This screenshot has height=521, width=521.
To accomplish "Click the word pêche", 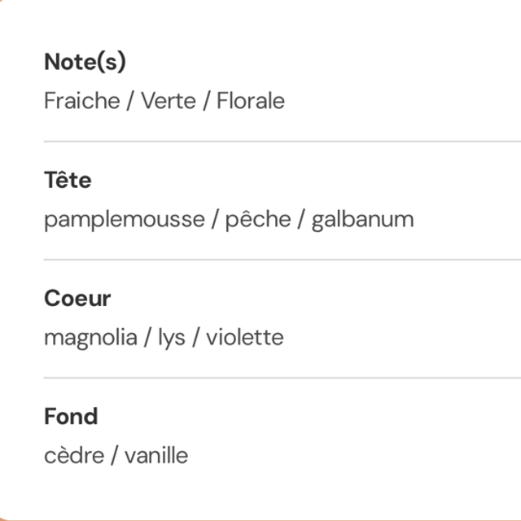I will pos(257,220).
